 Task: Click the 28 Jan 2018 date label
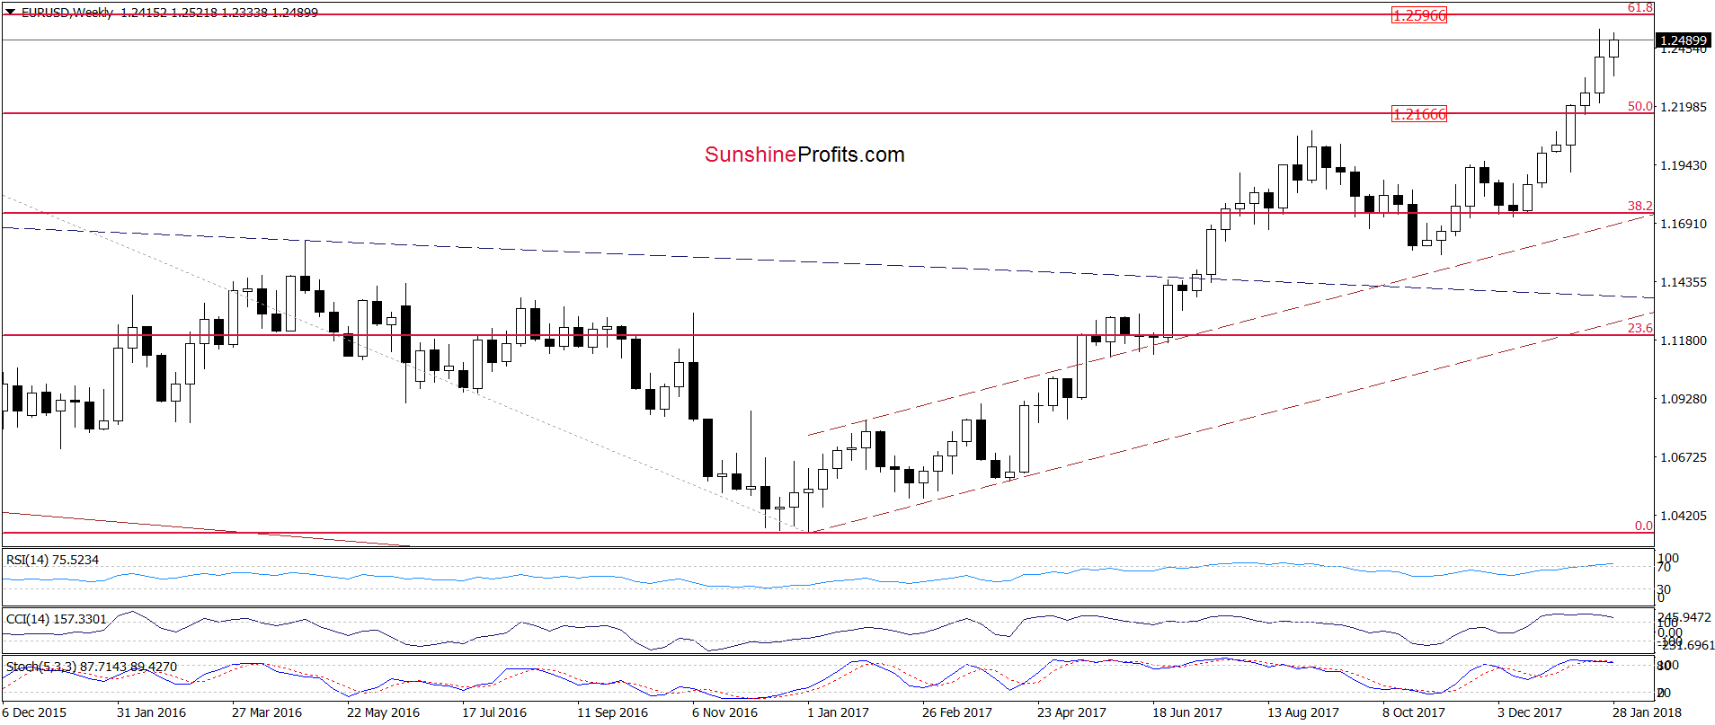click(1647, 712)
